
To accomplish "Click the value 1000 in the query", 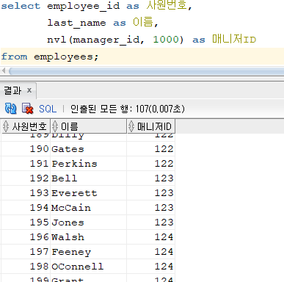I will 166,40.
